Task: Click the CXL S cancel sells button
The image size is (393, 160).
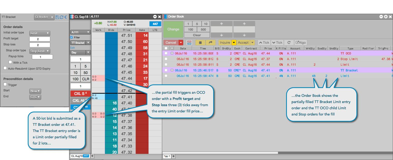Action: [x=80, y=93]
